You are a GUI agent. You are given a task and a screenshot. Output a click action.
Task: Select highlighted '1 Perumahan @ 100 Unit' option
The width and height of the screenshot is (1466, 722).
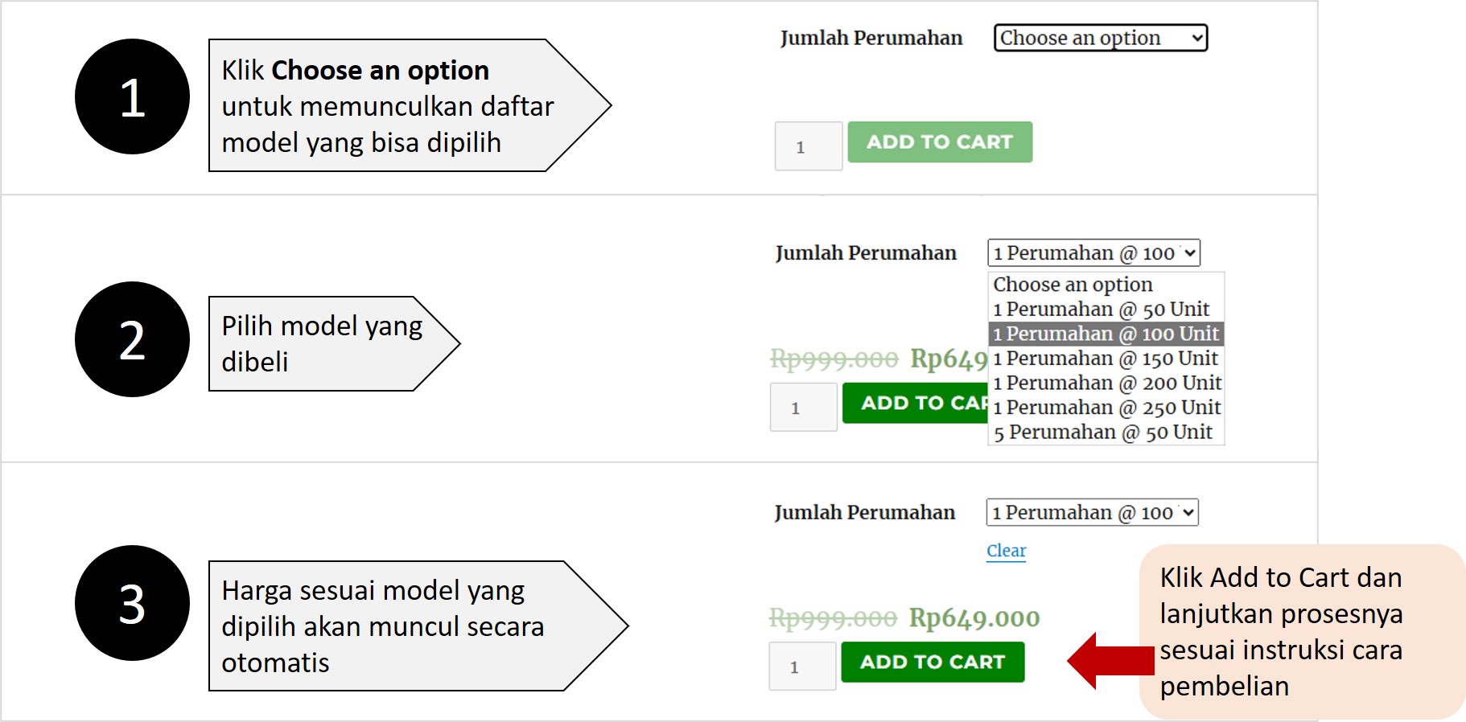coord(1106,334)
